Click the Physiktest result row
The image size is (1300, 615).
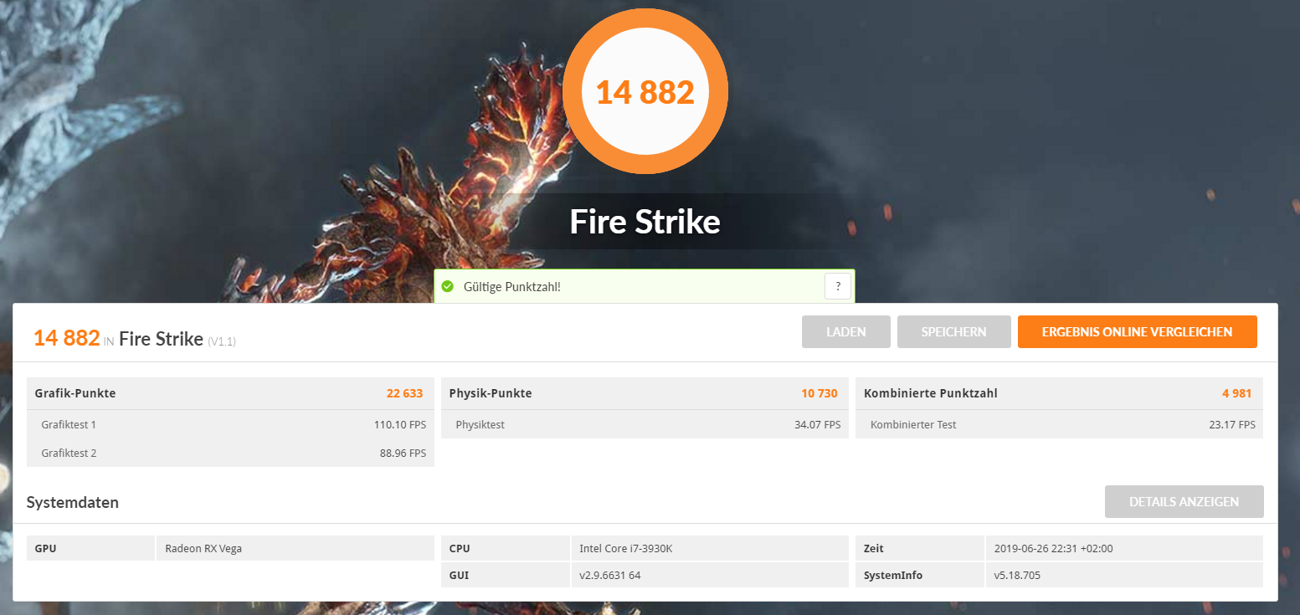pyautogui.click(x=645, y=424)
